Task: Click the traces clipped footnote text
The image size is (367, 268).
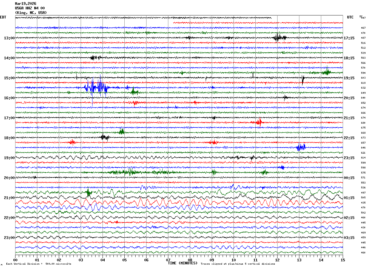Action: [x=238, y=264]
